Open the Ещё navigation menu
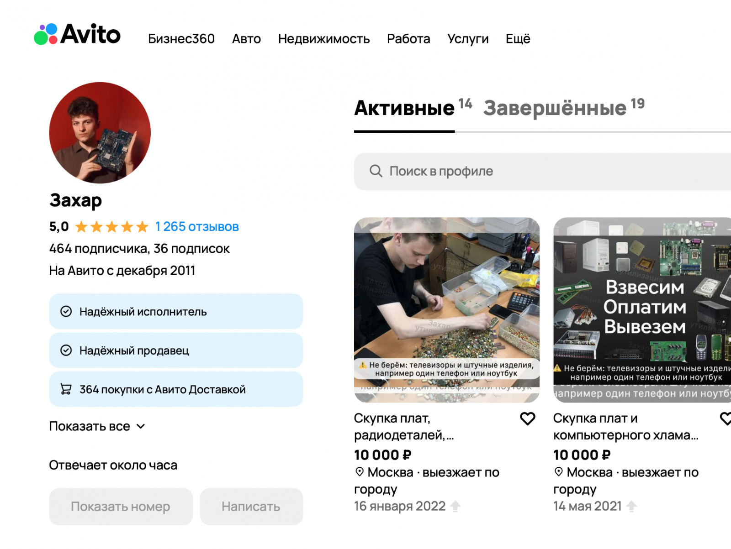The width and height of the screenshot is (731, 549). point(518,39)
